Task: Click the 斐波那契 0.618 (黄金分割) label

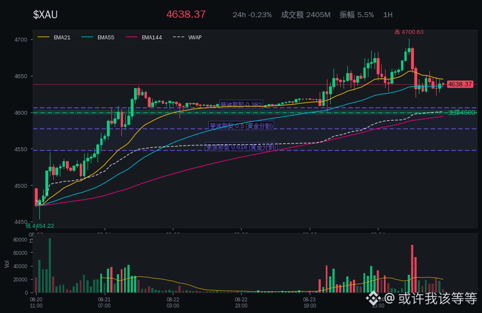Action: tap(242, 147)
